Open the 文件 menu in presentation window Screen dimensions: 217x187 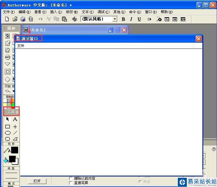[20, 46]
